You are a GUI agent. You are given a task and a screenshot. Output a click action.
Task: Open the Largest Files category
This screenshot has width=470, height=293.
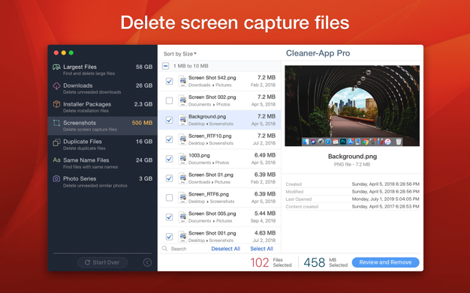103,70
